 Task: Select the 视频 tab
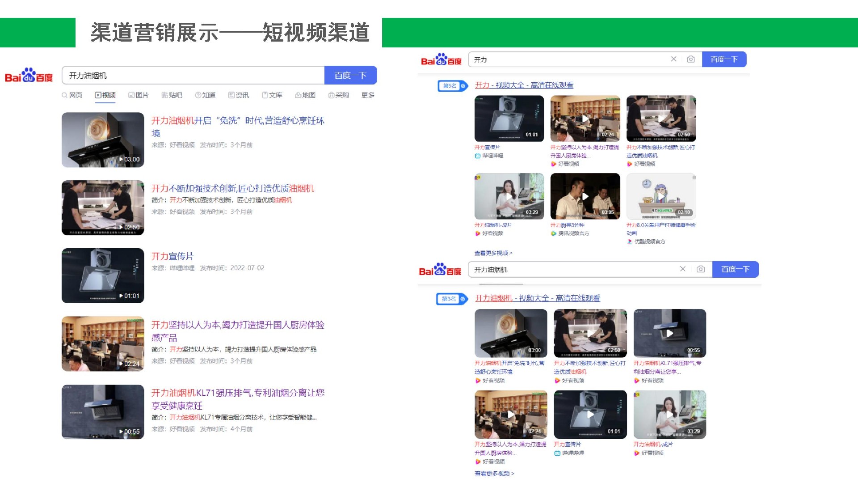coord(105,95)
